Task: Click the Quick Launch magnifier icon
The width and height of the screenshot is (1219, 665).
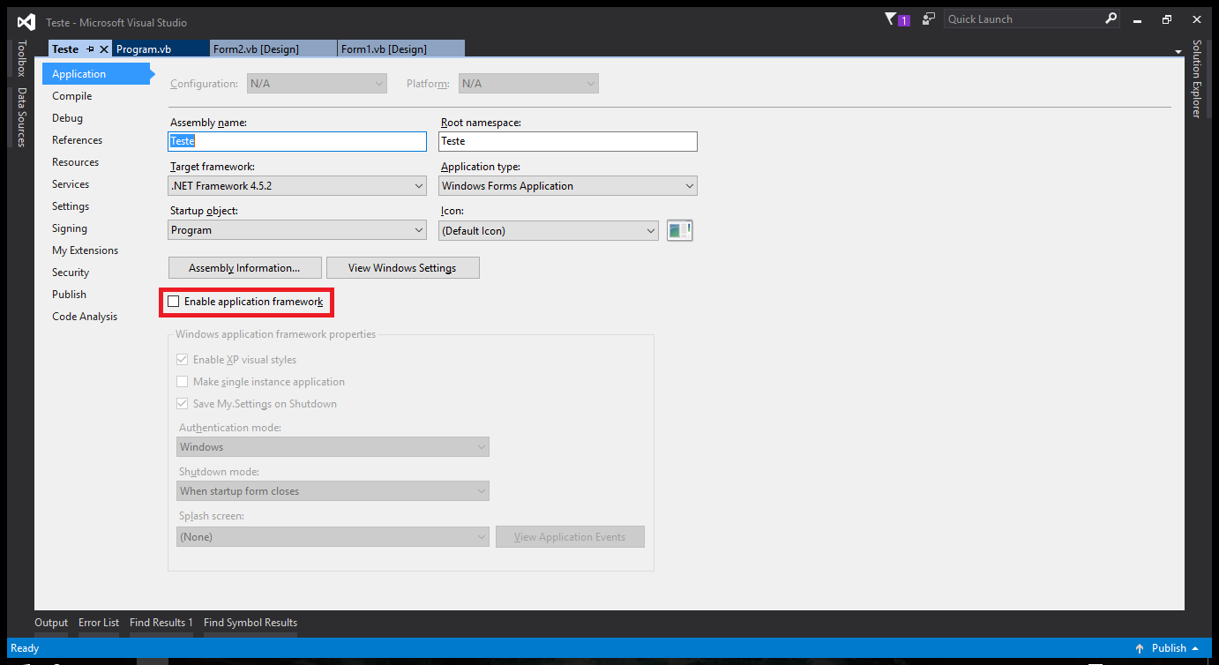Action: point(1111,19)
